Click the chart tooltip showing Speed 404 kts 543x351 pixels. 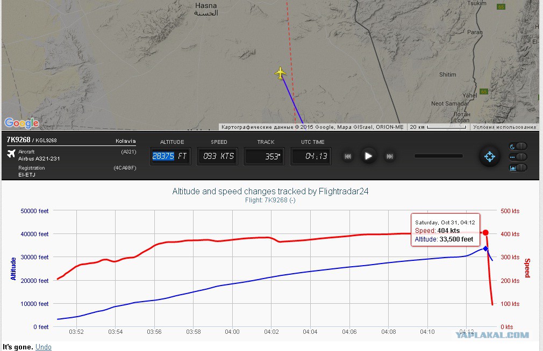pyautogui.click(x=445, y=230)
